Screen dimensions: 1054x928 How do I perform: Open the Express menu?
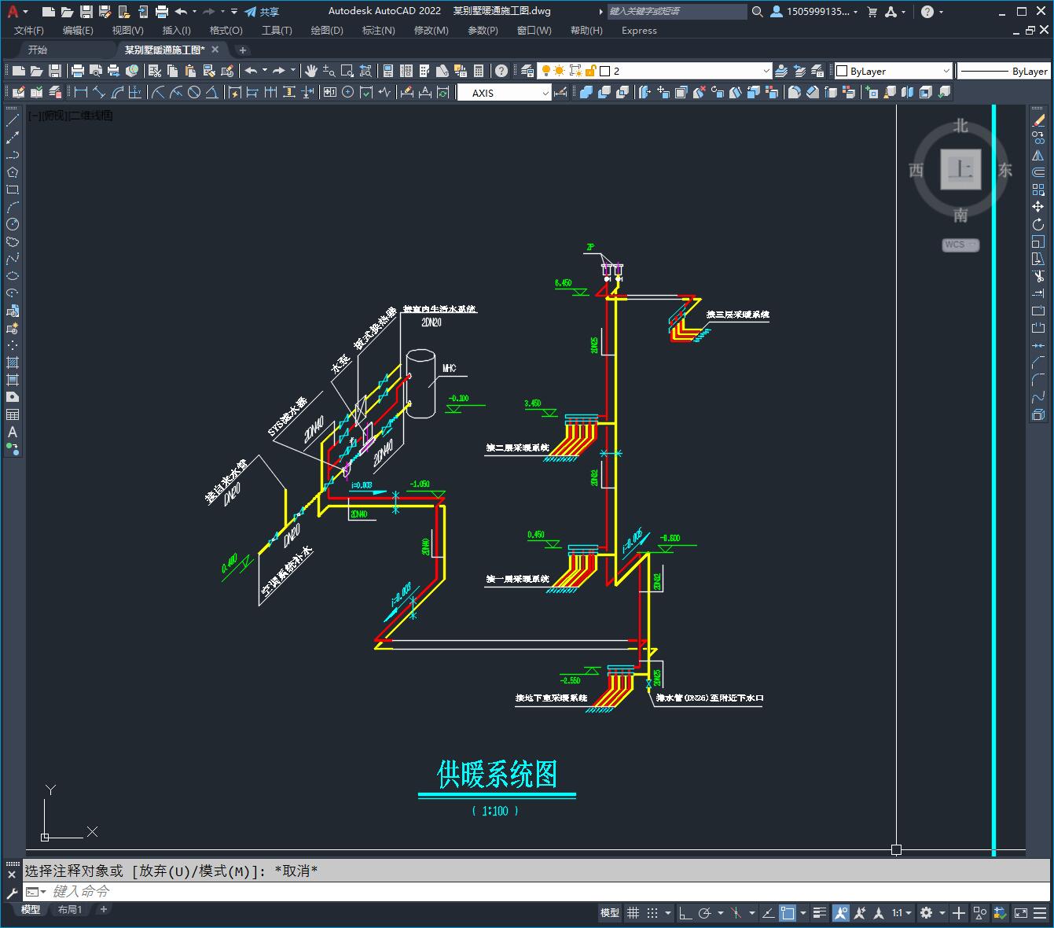[639, 31]
